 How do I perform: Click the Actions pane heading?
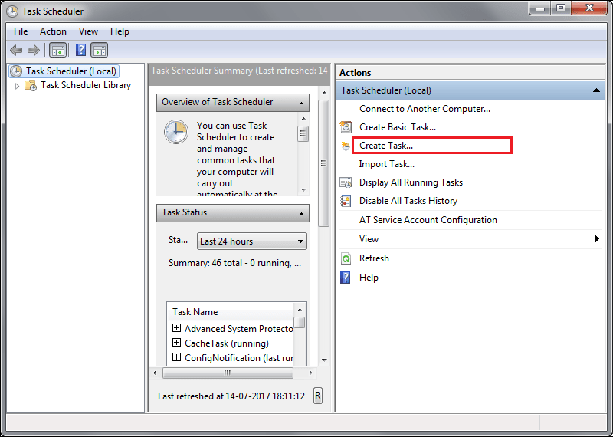(x=355, y=73)
